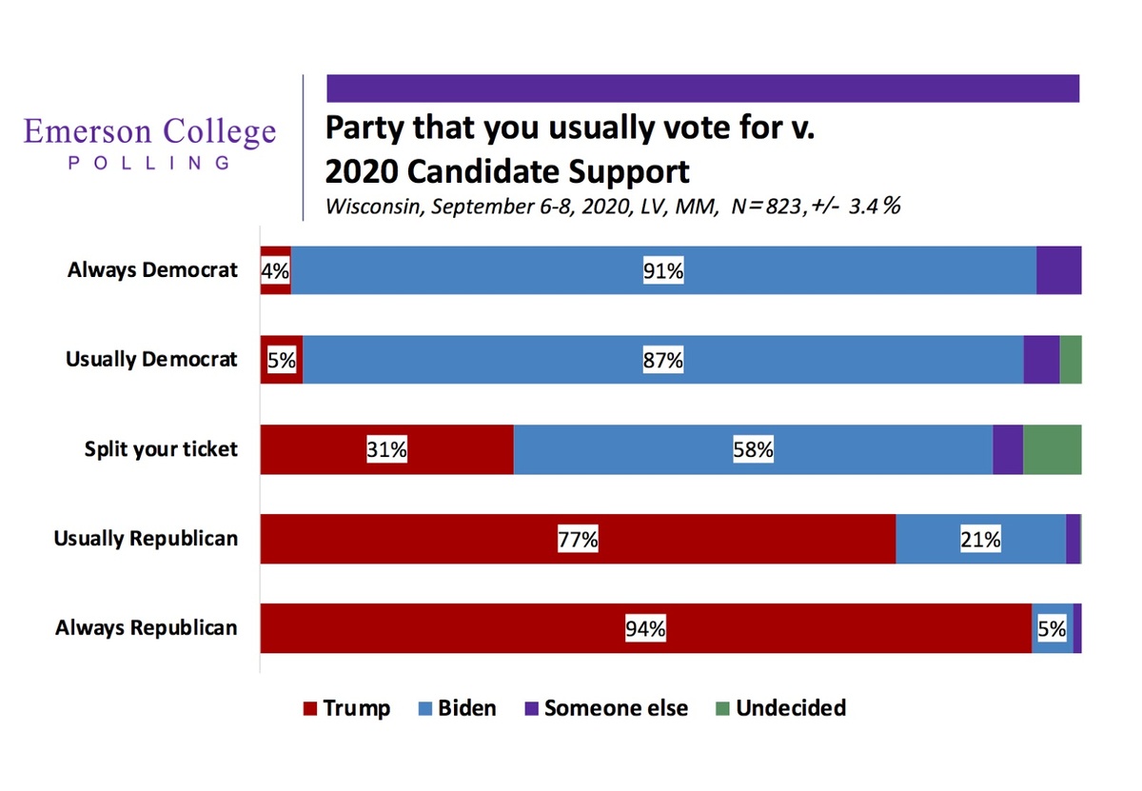
Task: Select the Emerson College Polling logo
Action: (150, 143)
